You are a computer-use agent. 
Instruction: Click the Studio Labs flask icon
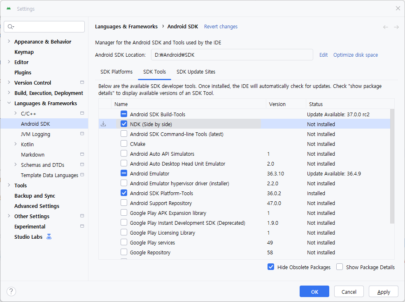pyautogui.click(x=49, y=237)
